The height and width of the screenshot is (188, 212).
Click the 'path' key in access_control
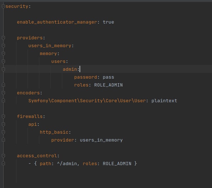pos(45,164)
